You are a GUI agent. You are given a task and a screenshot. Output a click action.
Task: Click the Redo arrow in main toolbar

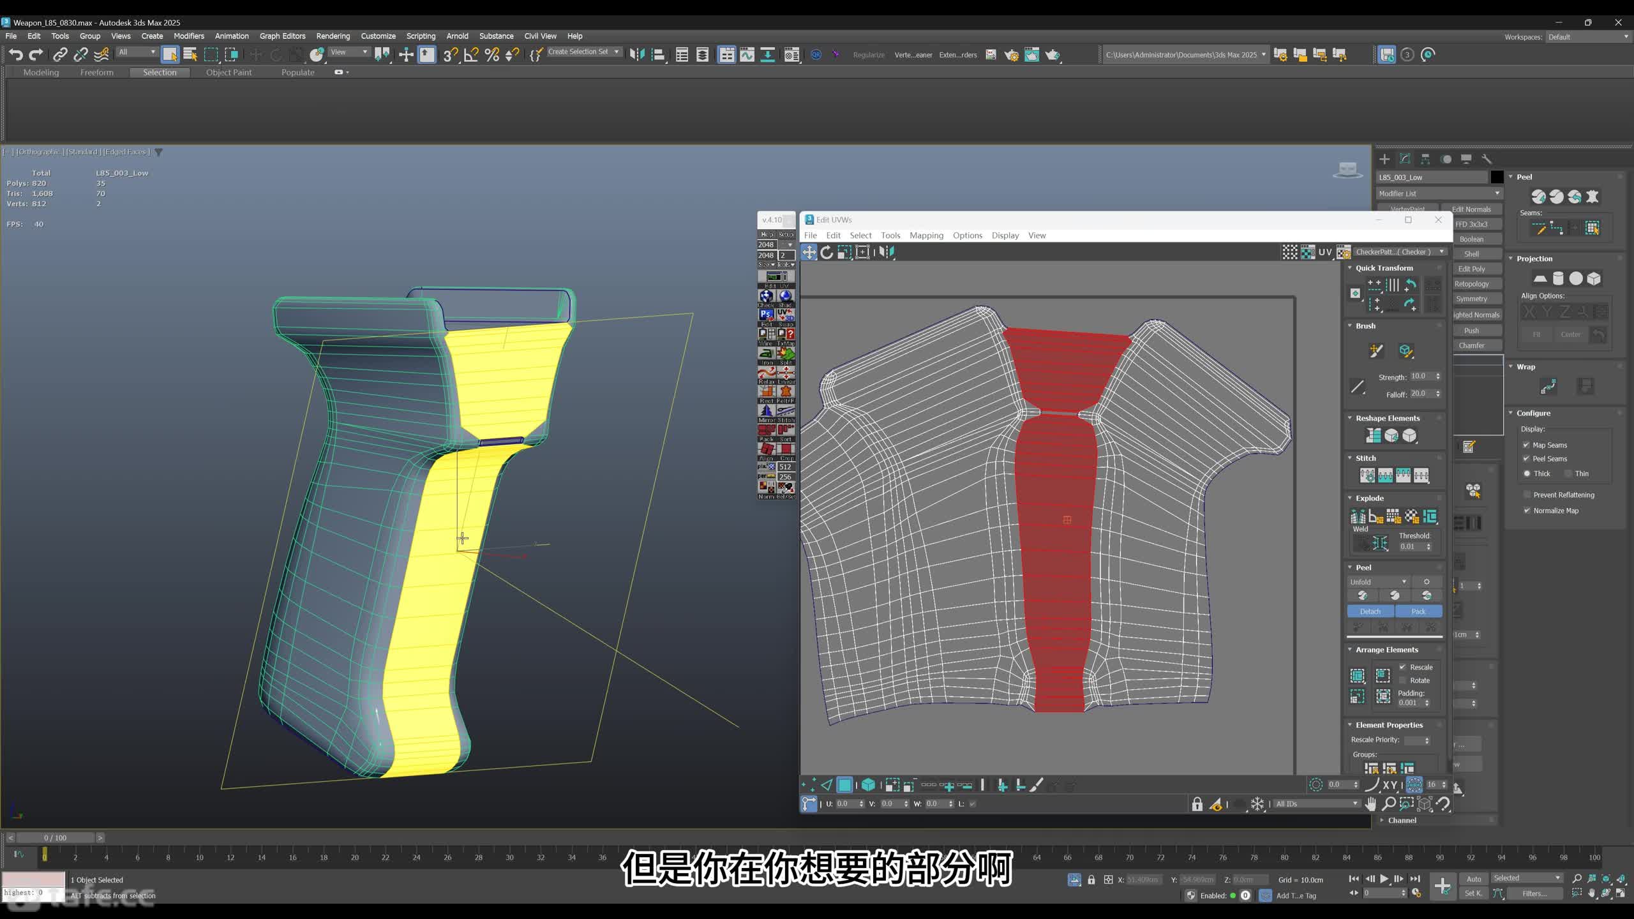click(x=36, y=55)
